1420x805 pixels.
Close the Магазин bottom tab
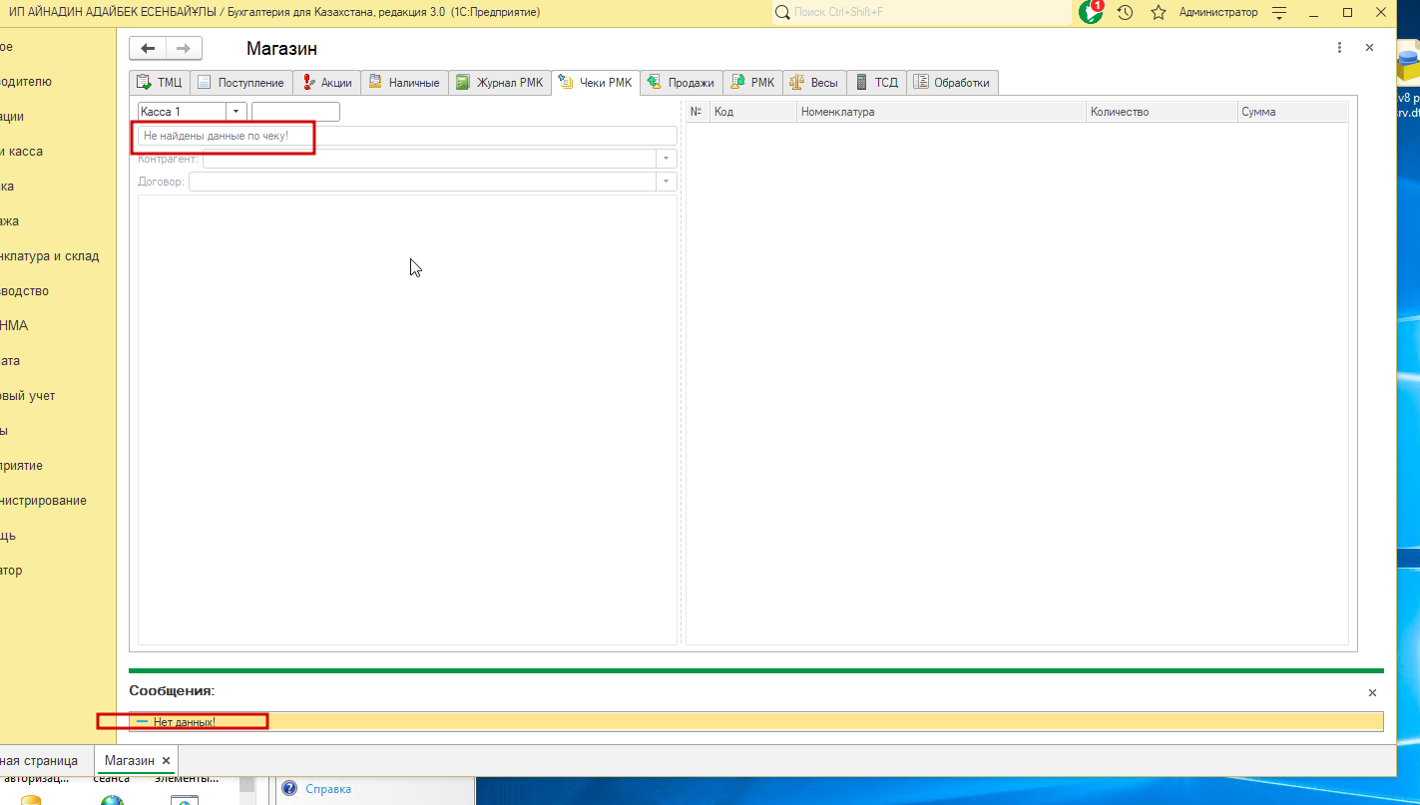167,761
